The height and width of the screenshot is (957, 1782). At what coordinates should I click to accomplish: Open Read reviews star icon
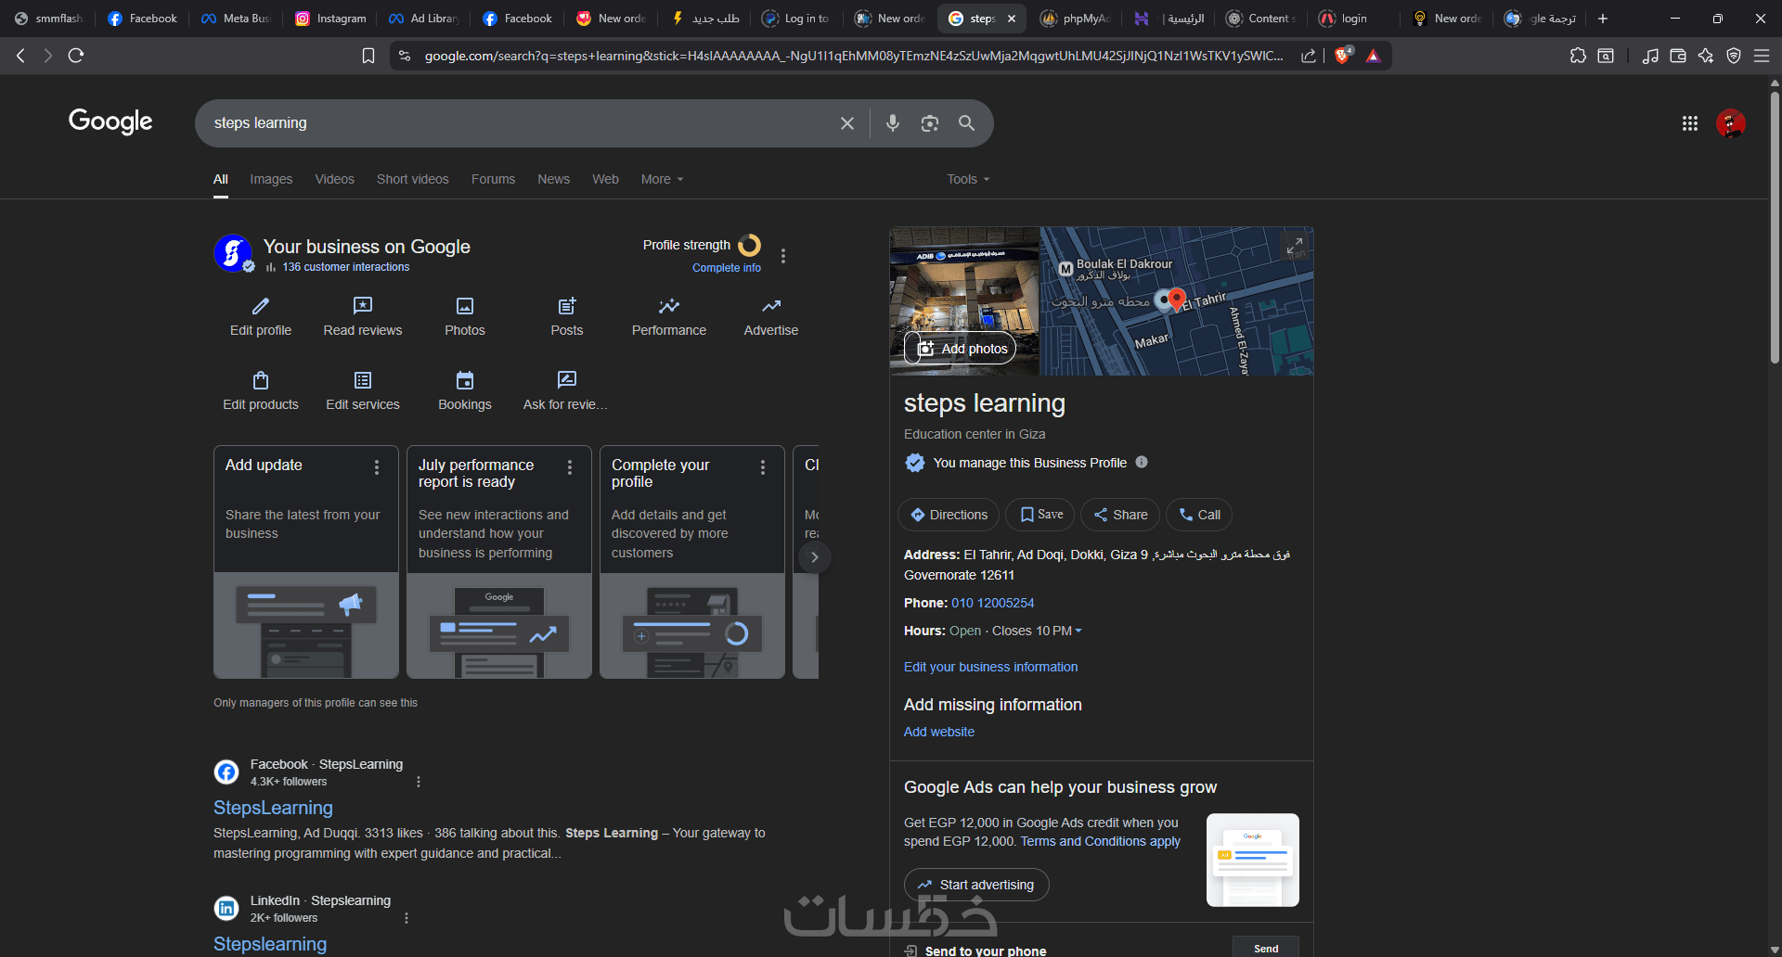pos(363,306)
